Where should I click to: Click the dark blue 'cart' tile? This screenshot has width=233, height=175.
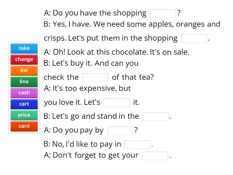tap(24, 104)
